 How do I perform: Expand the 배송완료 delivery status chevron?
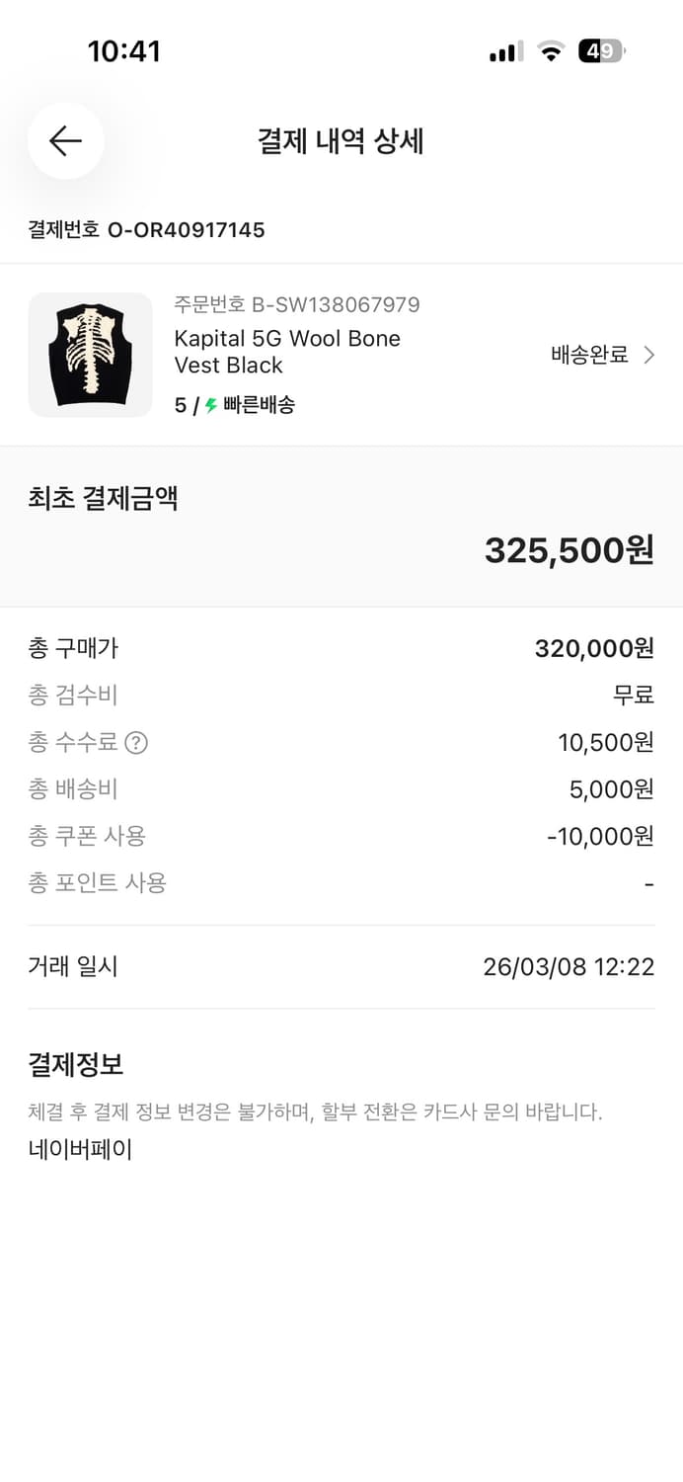click(x=646, y=354)
